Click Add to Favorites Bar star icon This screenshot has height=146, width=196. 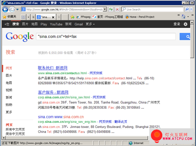72,17
